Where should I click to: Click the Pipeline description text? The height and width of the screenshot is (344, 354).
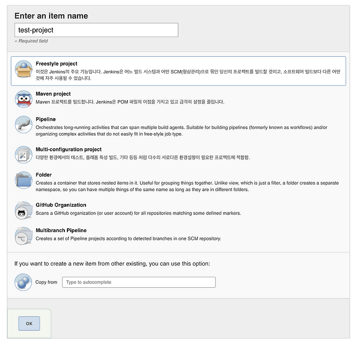181,131
